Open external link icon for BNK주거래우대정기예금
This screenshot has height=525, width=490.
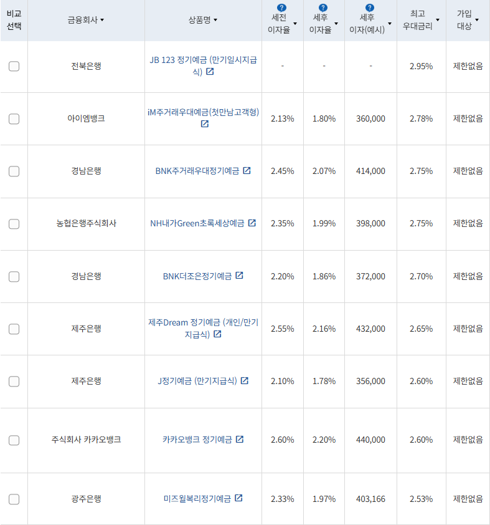coord(247,170)
